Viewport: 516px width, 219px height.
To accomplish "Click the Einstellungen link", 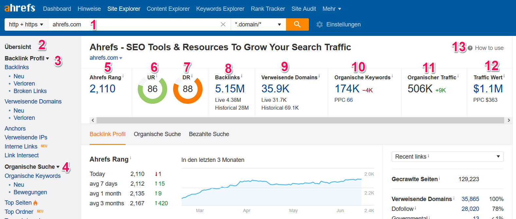I will (344, 24).
